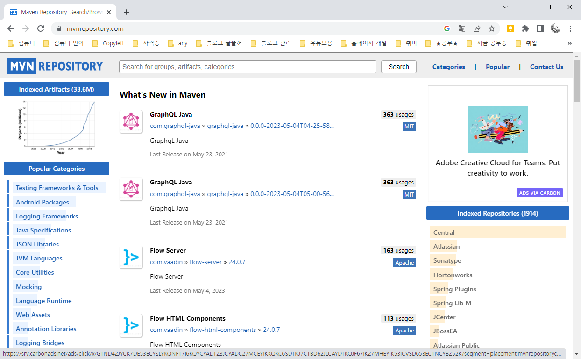Click the browser forward arrow

[x=26, y=28]
